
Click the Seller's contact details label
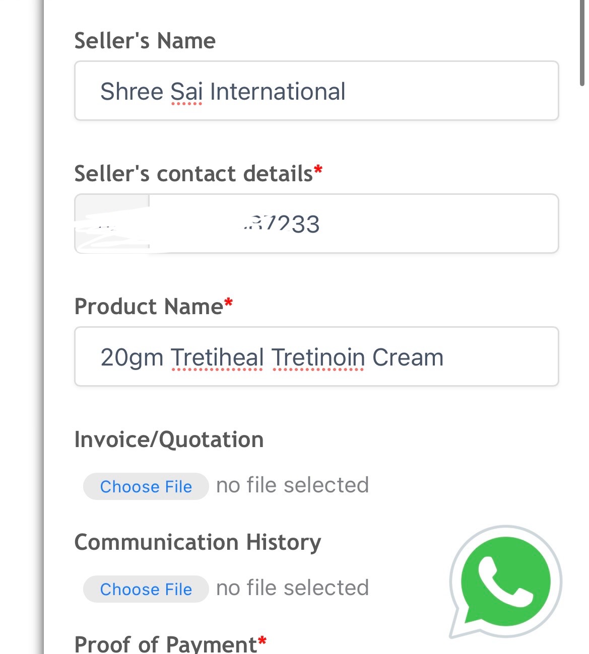tap(193, 174)
